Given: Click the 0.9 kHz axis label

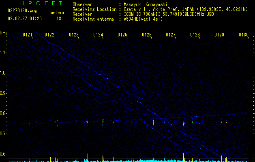Looking at the screenshot, I should 4,93.
